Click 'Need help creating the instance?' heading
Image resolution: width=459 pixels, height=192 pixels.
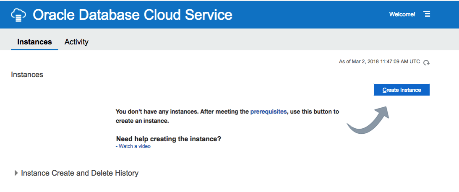tap(169, 139)
